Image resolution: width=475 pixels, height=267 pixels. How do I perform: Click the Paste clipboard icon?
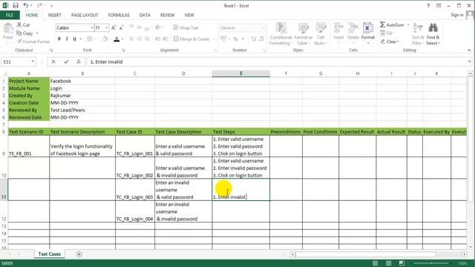(8, 29)
